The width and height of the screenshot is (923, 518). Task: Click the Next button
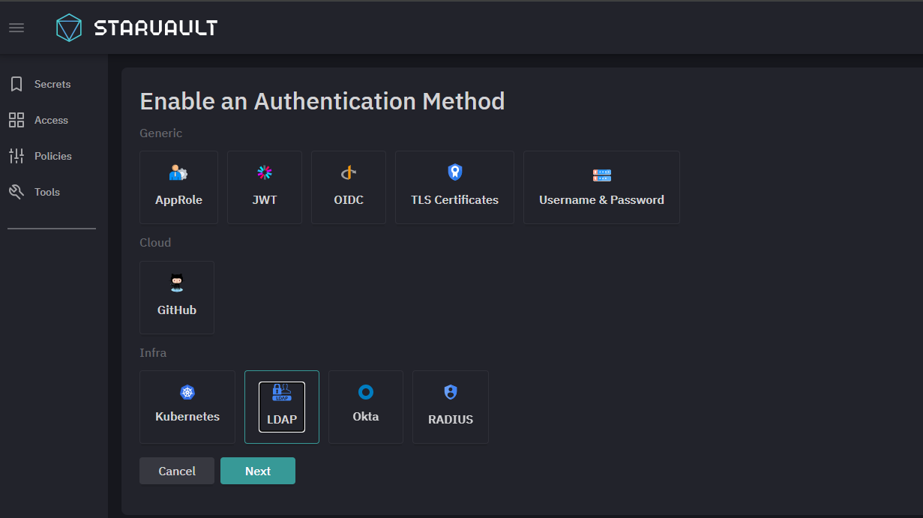pyautogui.click(x=258, y=471)
